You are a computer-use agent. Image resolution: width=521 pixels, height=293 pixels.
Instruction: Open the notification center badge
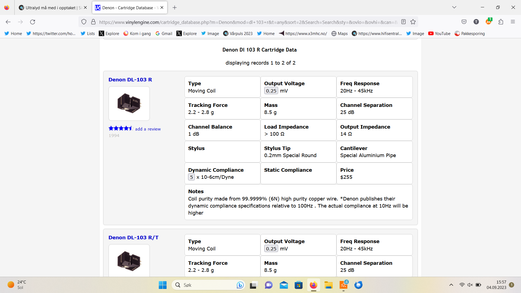pyautogui.click(x=512, y=285)
